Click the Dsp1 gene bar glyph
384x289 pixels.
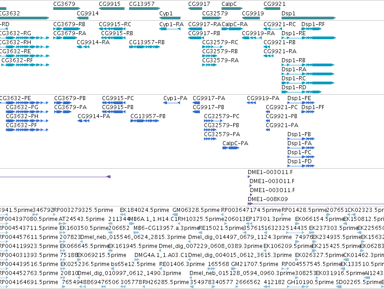click(309, 18)
